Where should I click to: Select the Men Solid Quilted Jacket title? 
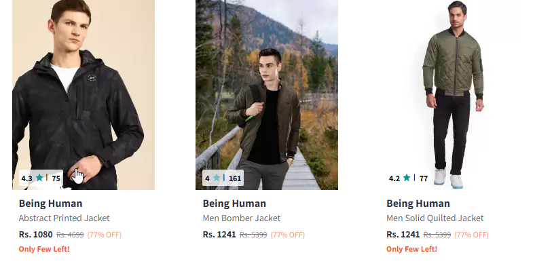click(435, 218)
